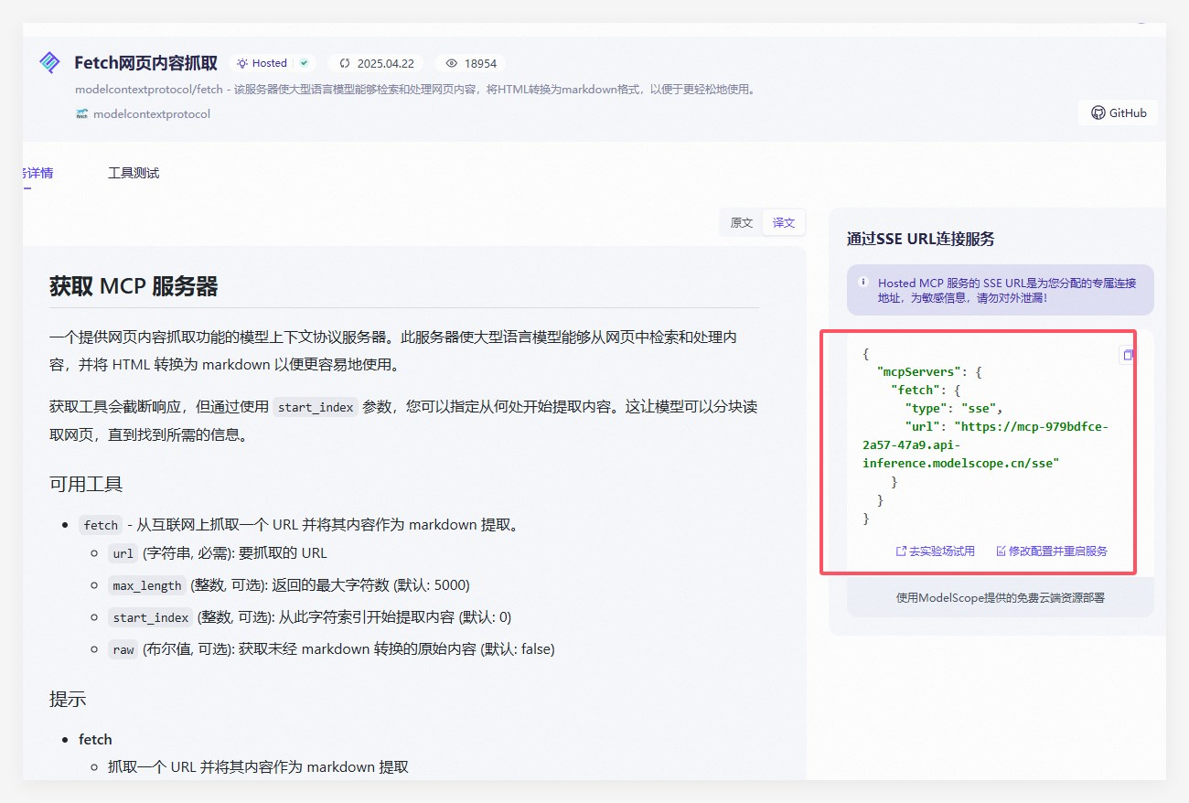Click the SSE URL text in config
Viewport: 1189px width, 803px height.
pyautogui.click(x=984, y=445)
